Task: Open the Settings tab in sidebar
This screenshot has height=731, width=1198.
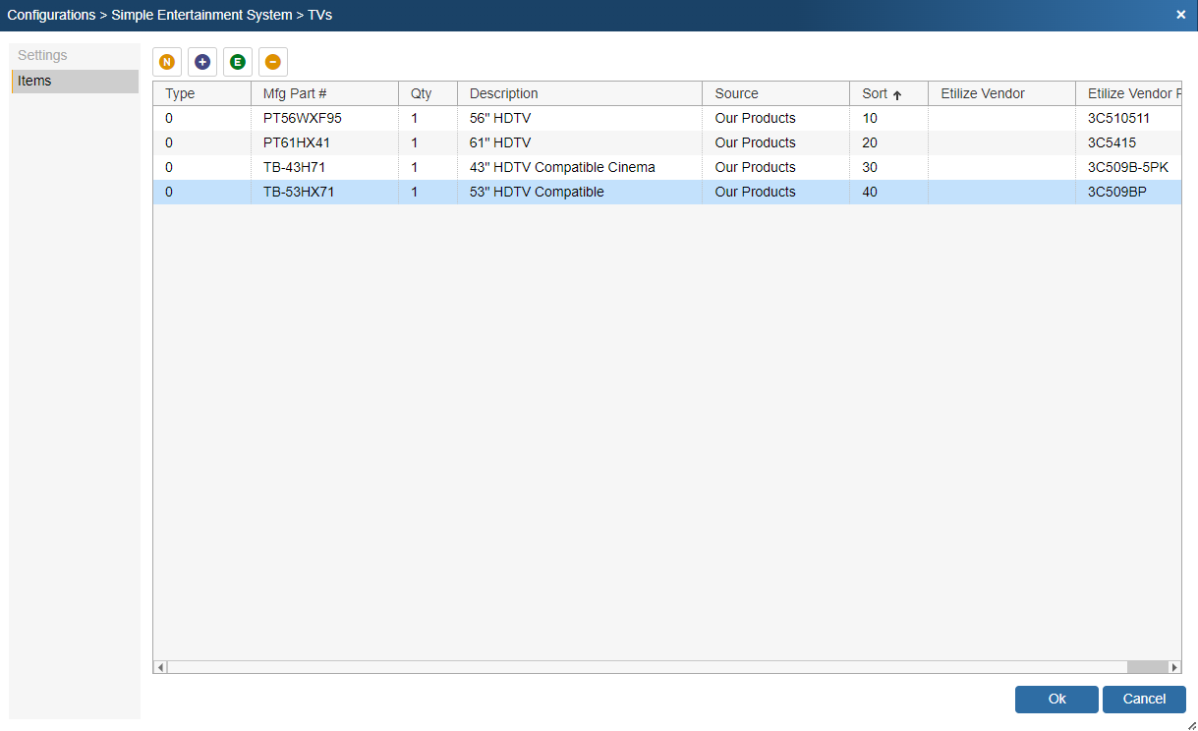Action: [42, 55]
